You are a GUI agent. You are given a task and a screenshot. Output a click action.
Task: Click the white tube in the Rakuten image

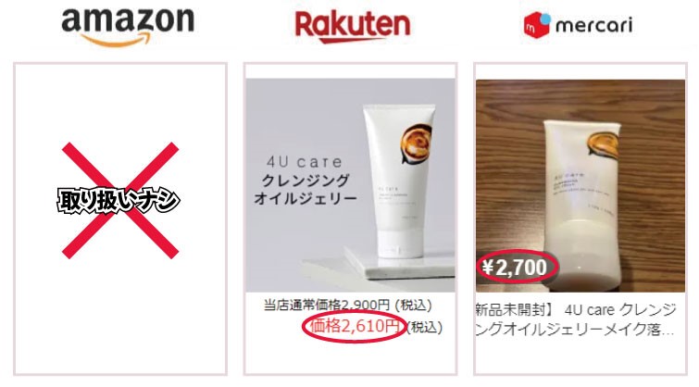(x=398, y=181)
